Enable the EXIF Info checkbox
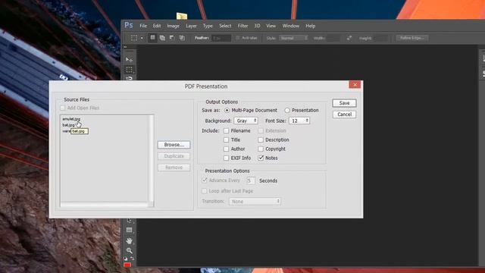This screenshot has height=273, width=485. (226, 158)
